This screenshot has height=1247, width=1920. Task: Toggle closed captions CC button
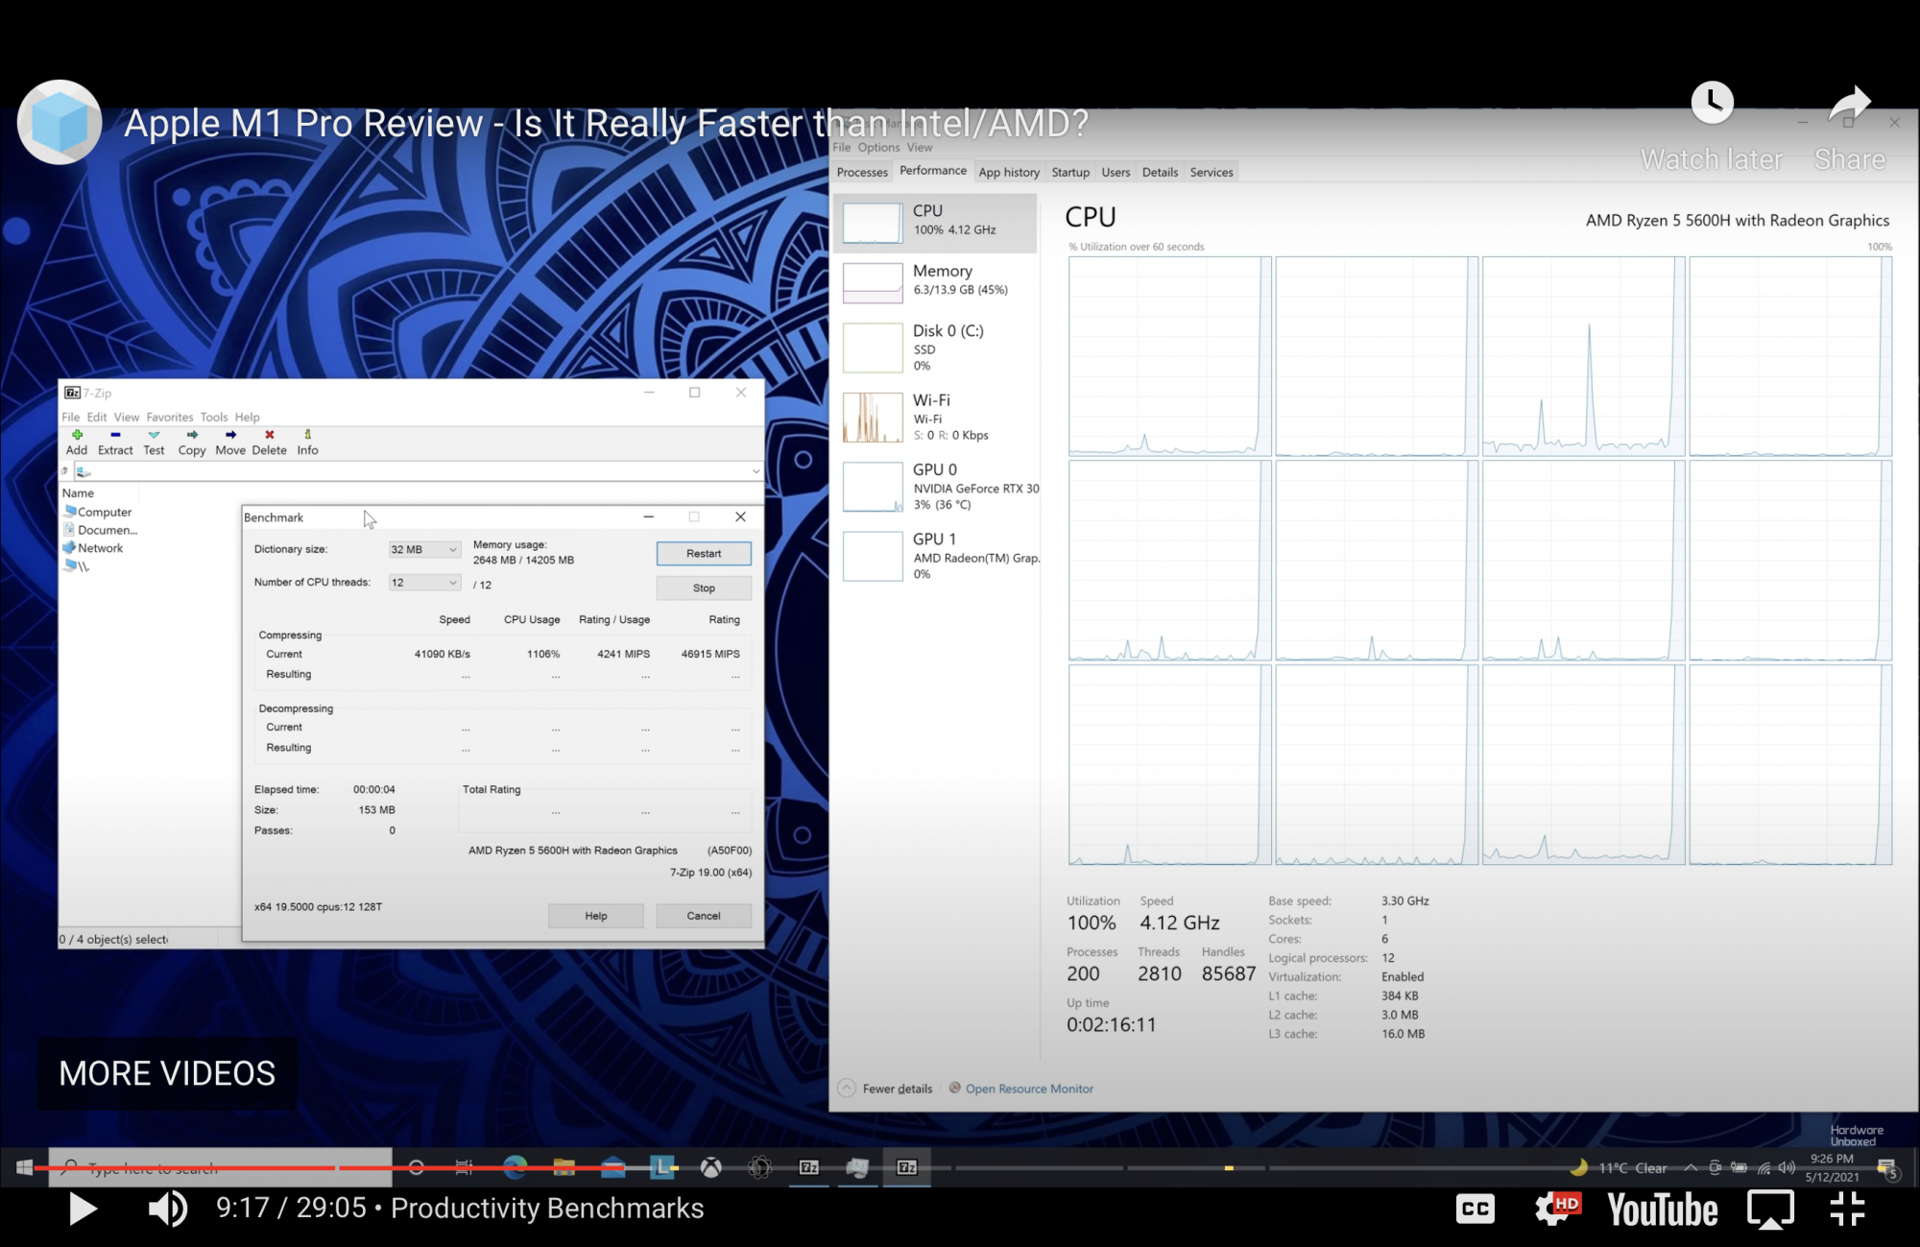click(1476, 1209)
